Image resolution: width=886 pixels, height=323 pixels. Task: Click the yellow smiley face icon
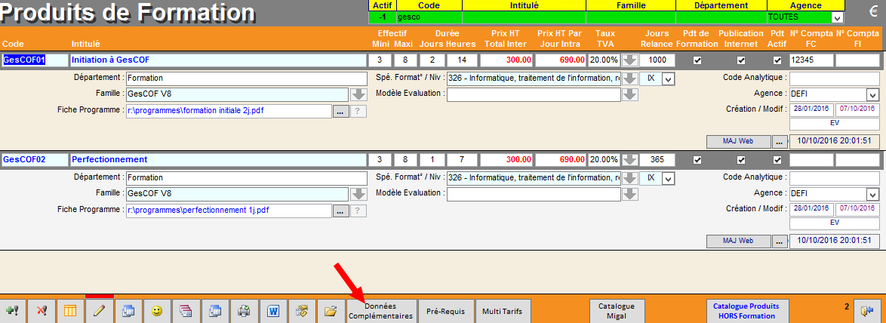coord(157,311)
